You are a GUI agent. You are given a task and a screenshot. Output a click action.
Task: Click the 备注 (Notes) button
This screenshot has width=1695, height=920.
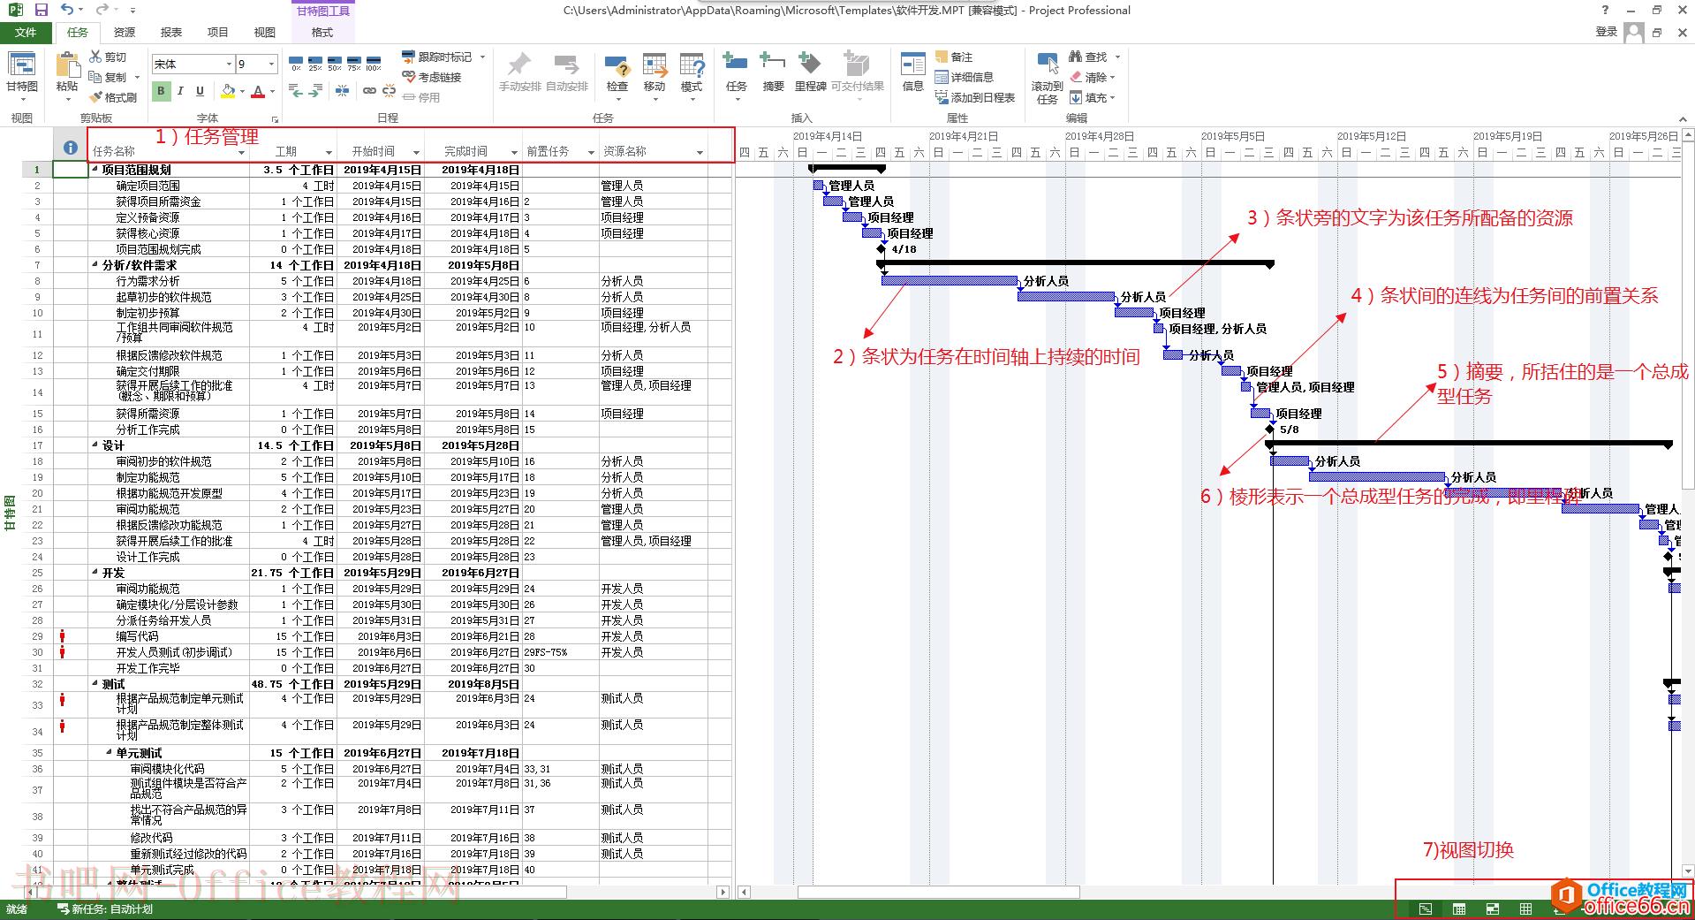coord(954,57)
